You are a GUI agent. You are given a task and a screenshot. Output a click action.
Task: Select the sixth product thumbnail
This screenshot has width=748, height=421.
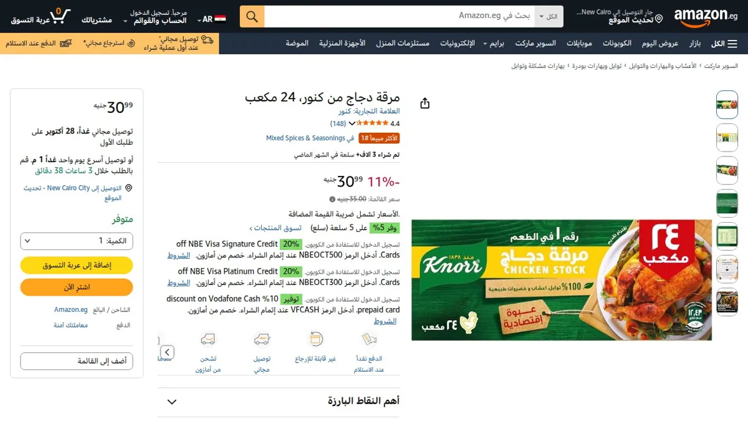727,269
